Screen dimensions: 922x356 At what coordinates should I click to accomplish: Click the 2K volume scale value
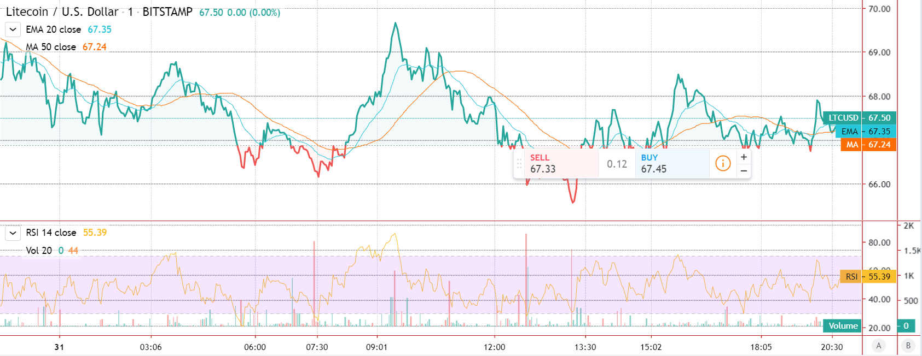pyautogui.click(x=908, y=226)
